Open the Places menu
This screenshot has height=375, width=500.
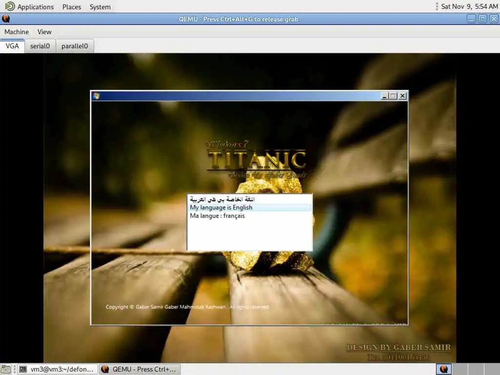click(x=71, y=7)
